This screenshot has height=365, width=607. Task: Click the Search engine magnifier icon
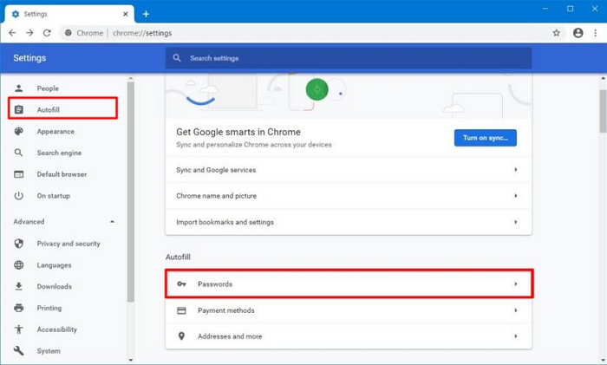pyautogui.click(x=18, y=153)
